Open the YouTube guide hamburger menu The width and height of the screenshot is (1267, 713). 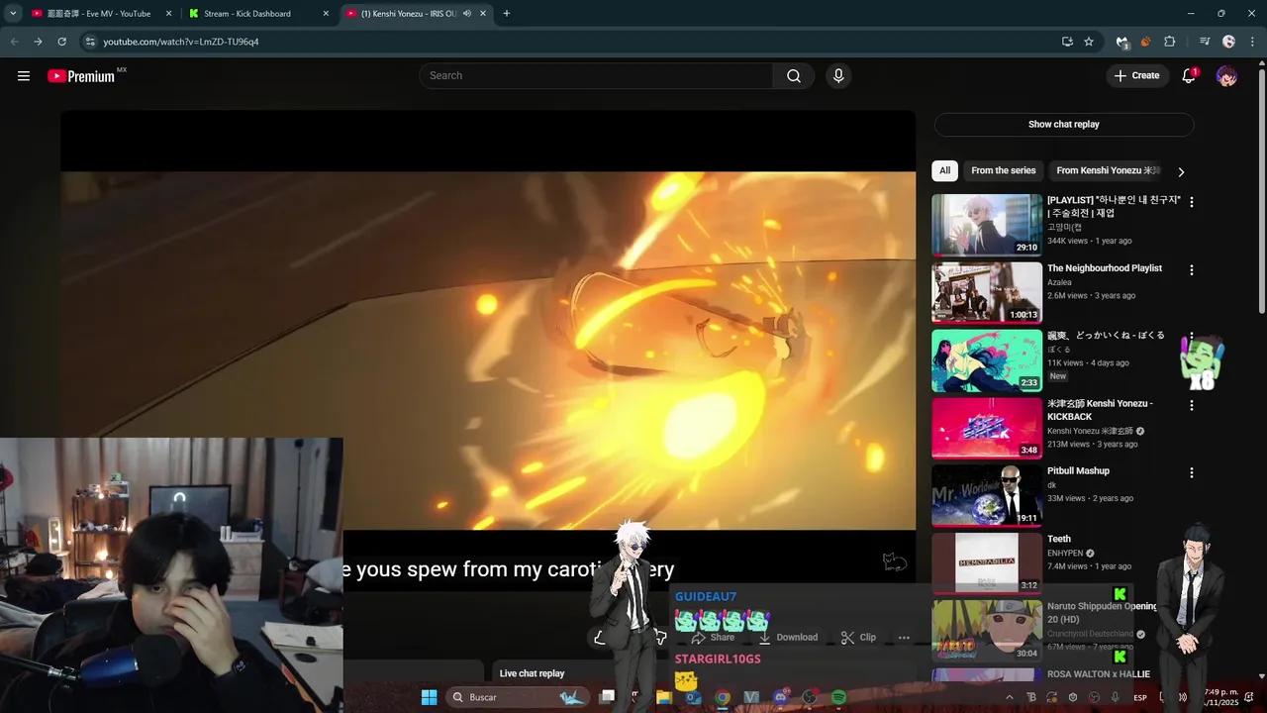(24, 76)
